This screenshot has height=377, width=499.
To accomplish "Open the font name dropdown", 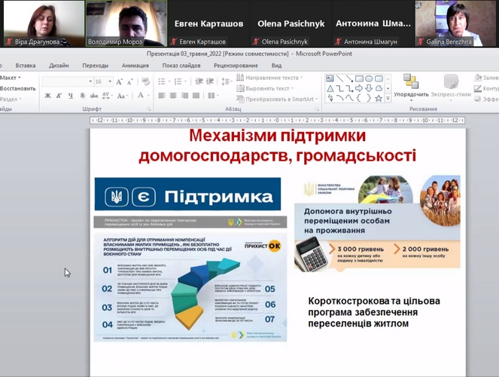I will pos(87,81).
